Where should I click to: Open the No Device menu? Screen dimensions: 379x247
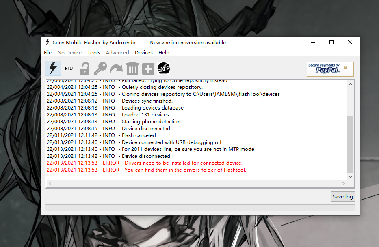tap(69, 53)
